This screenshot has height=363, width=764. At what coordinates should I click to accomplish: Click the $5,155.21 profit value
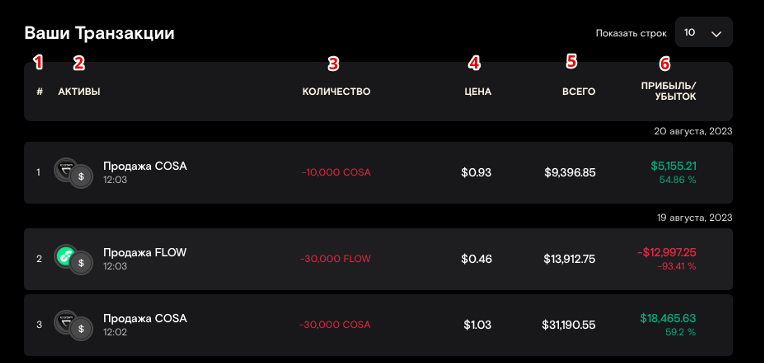(x=673, y=166)
